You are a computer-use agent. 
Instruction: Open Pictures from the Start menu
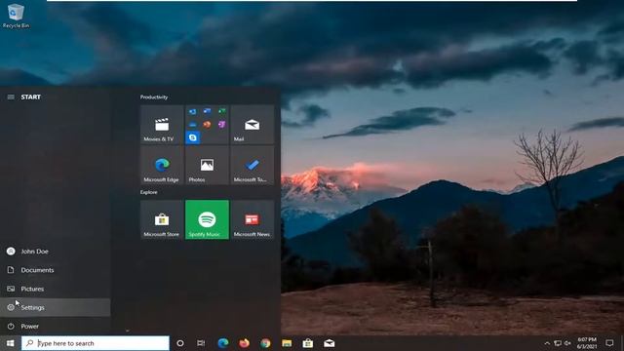pos(55,289)
